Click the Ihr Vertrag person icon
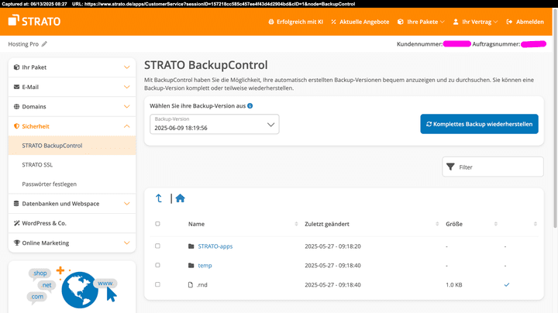 [456, 22]
